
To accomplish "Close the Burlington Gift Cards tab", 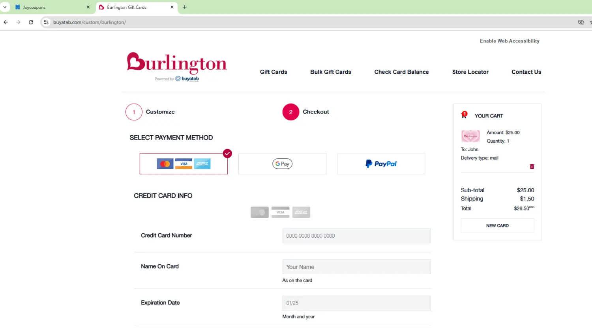I will point(172,7).
